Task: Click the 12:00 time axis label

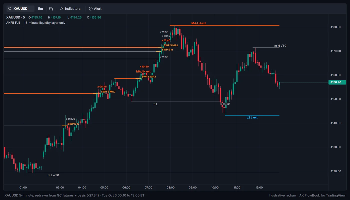Action: (259, 187)
